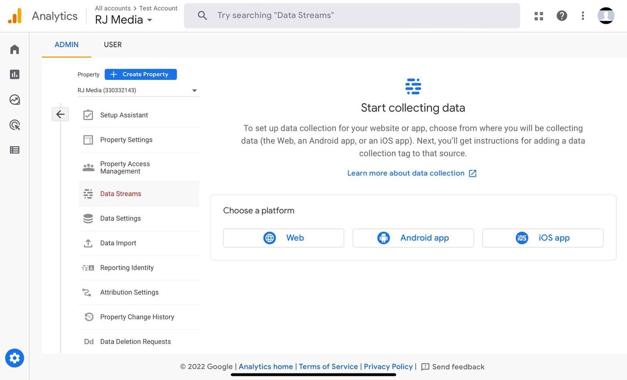
Task: Click Send feedback in the footer
Action: click(453, 367)
